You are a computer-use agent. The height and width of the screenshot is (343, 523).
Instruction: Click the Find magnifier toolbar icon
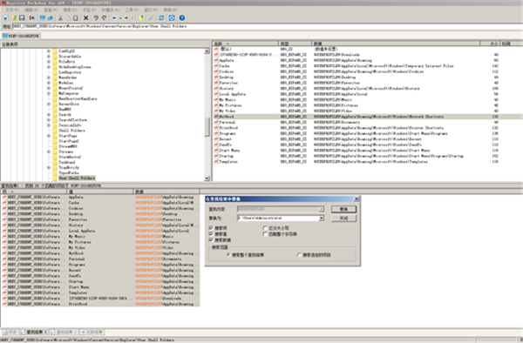pos(151,18)
